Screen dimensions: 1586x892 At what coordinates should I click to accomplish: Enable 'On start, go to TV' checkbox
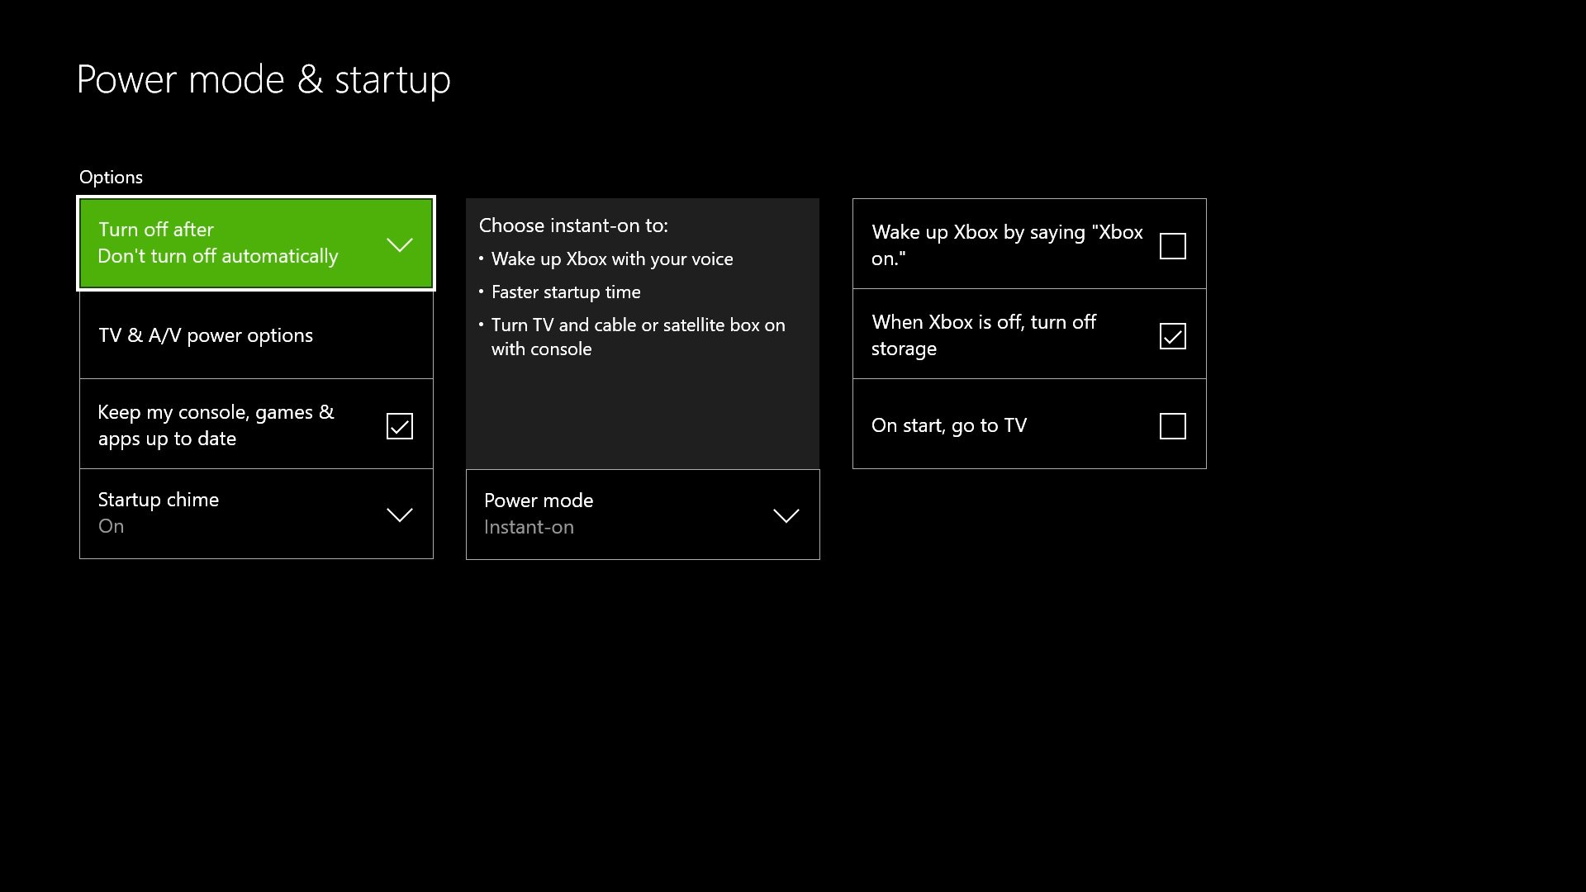1173,425
